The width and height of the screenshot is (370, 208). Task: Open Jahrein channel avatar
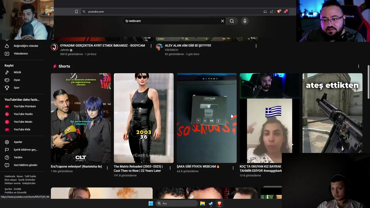(54, 47)
